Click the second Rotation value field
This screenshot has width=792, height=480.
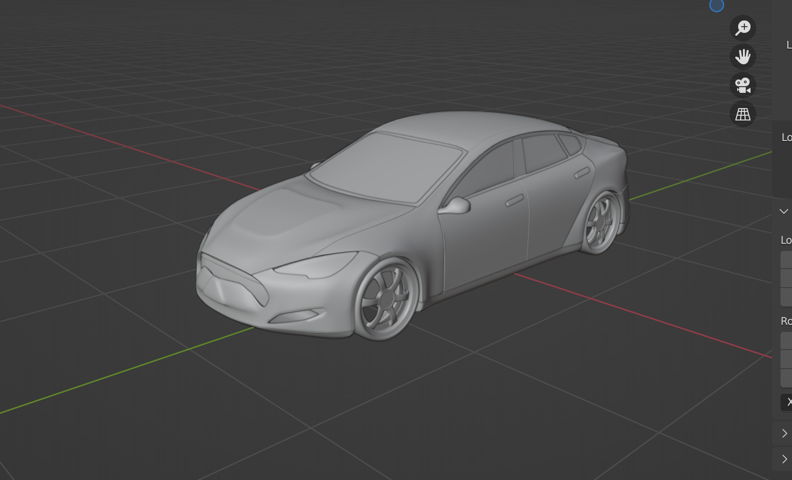787,360
